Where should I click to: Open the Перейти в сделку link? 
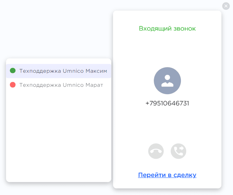tap(167, 175)
